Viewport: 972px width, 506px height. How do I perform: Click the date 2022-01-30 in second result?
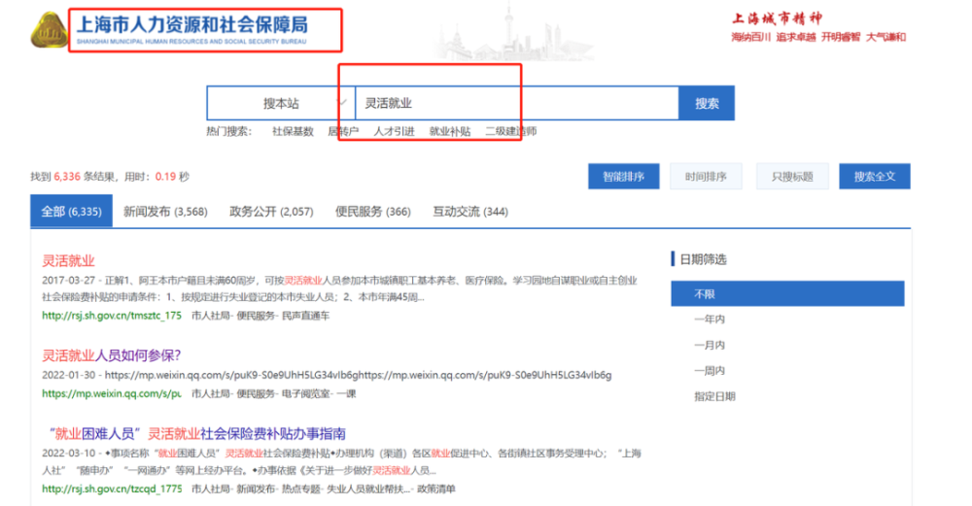click(x=69, y=375)
